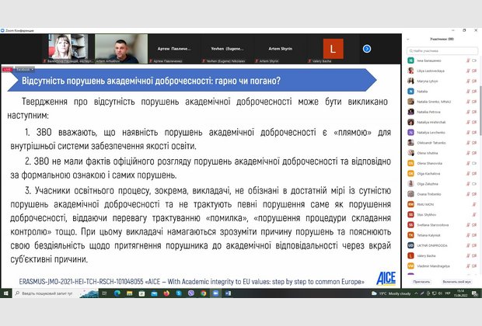Open Microsoft Store from taskbar
This screenshot has height=326, width=482.
point(141,293)
